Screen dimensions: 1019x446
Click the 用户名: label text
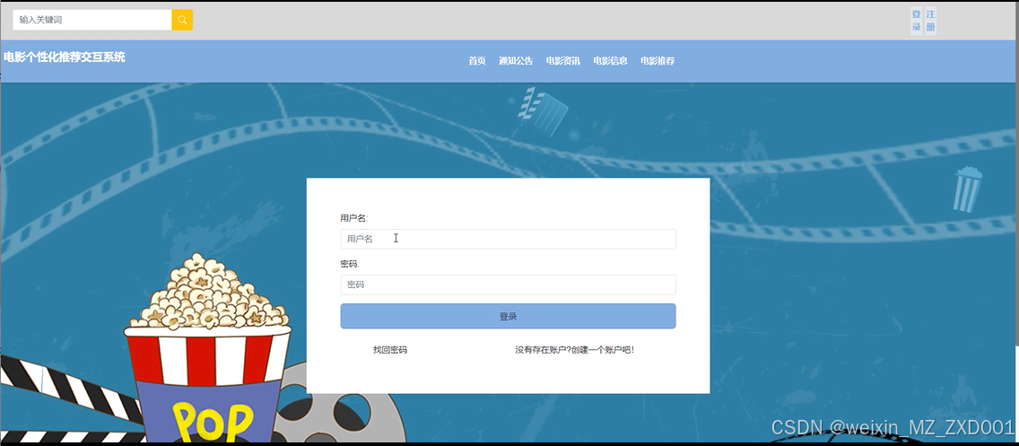point(353,218)
